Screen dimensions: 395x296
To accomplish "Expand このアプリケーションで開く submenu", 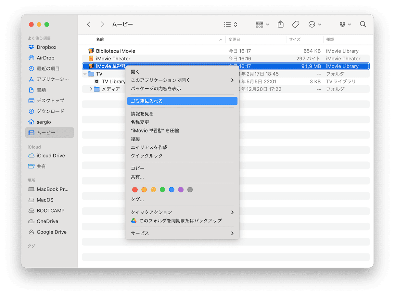I will tap(182, 80).
